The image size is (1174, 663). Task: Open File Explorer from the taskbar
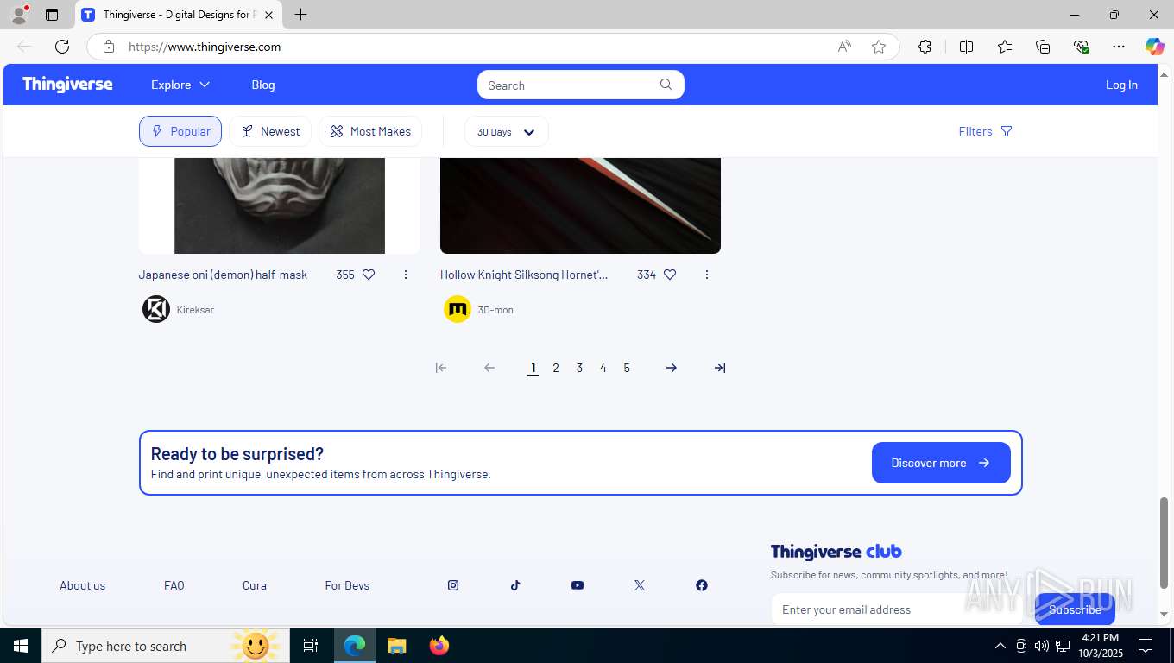pyautogui.click(x=396, y=646)
